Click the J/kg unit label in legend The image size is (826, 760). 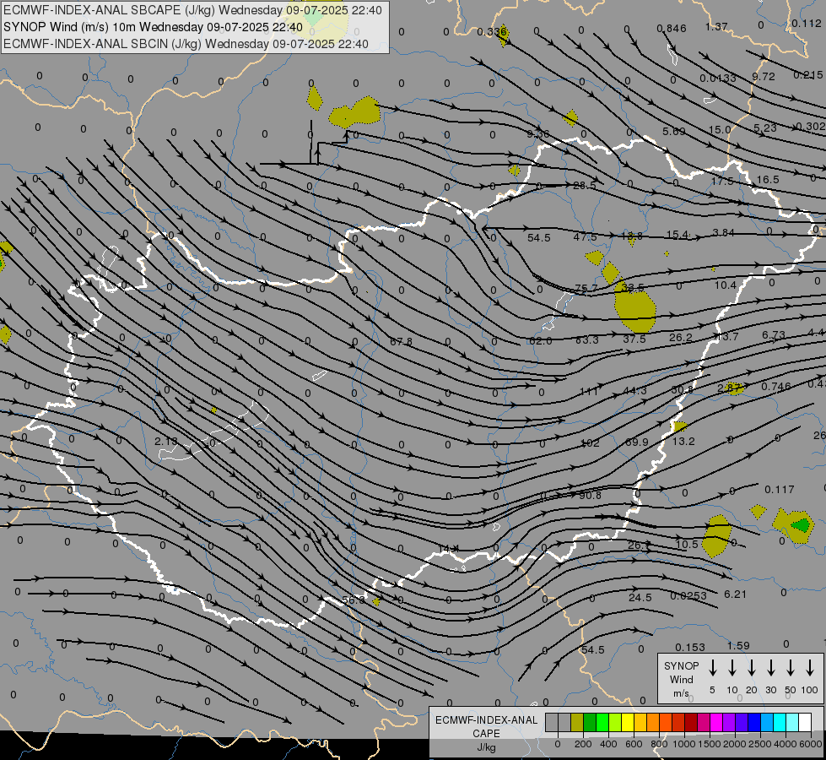pyautogui.click(x=486, y=747)
